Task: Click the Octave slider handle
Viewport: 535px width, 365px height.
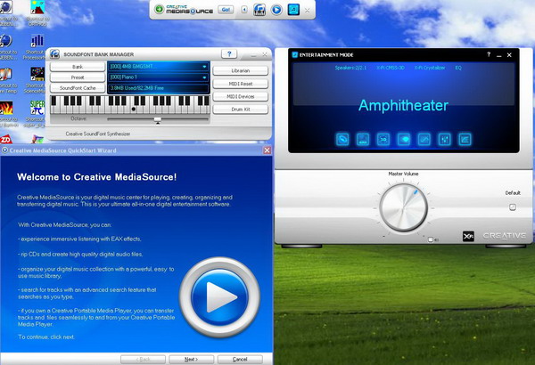Action: tap(157, 119)
